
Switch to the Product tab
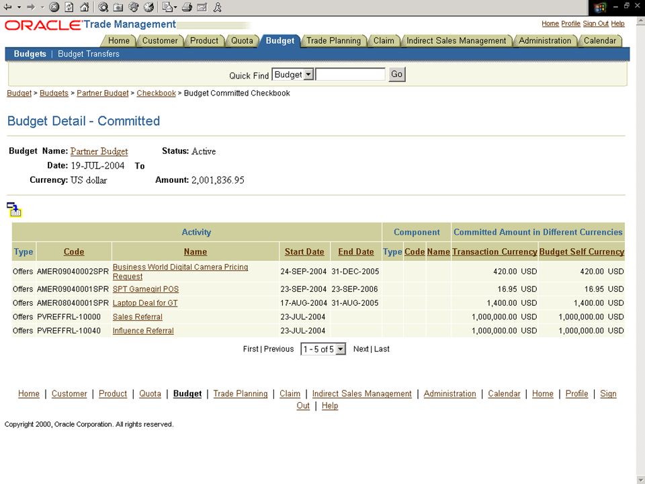pos(204,41)
